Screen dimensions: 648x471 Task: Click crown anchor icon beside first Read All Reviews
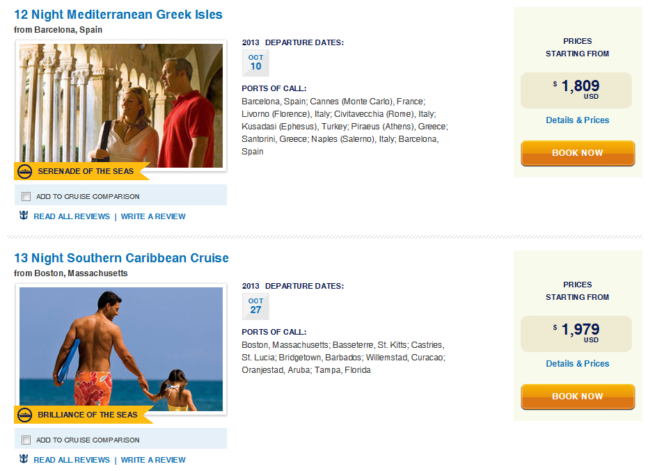click(24, 215)
